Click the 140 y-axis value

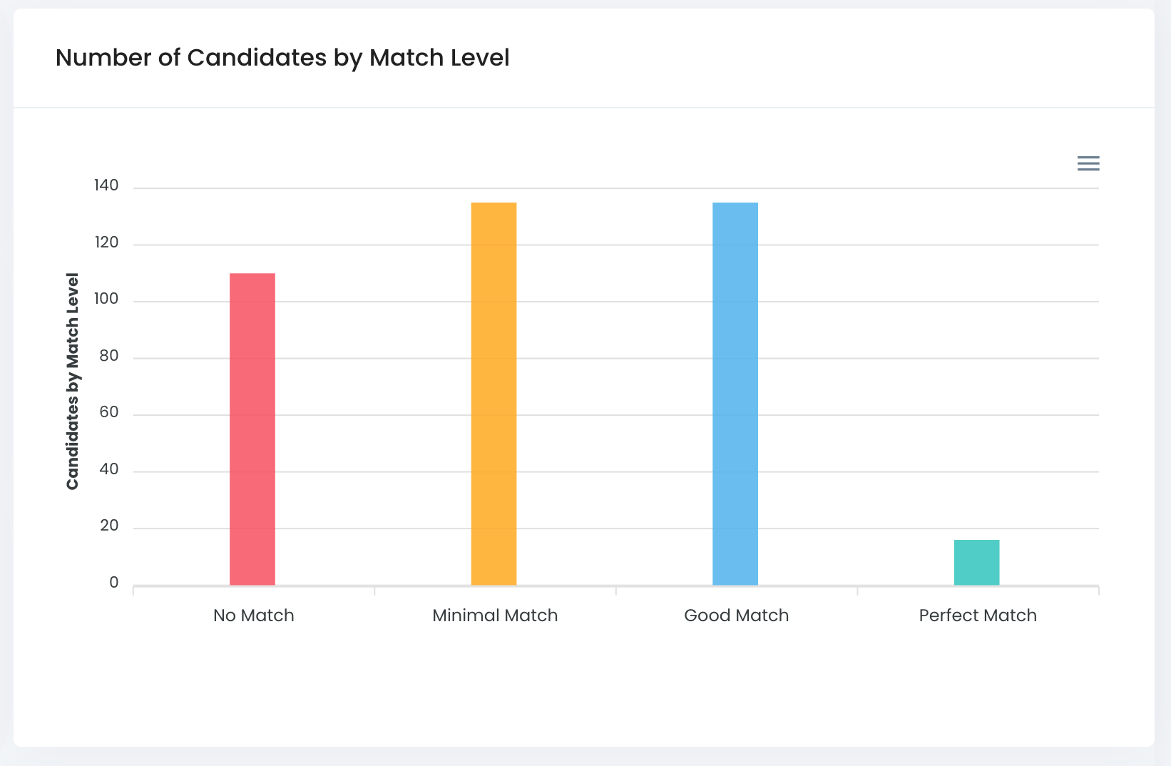tap(106, 185)
